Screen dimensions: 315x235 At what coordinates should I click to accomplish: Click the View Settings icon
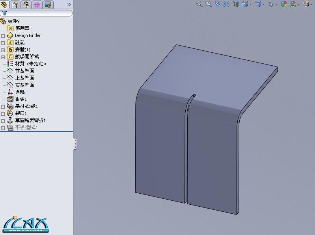[x=306, y=4]
